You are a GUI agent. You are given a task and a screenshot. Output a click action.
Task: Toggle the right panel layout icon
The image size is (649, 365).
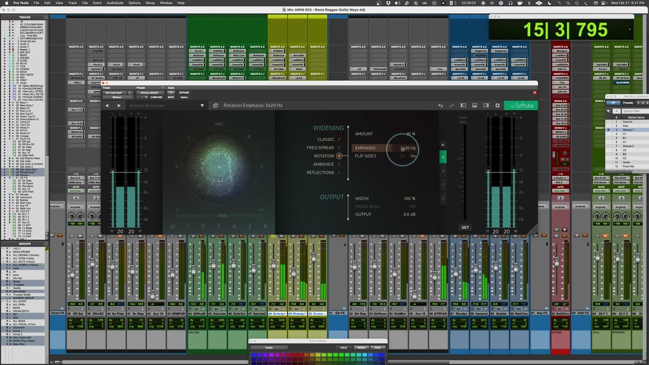pyautogui.click(x=486, y=105)
